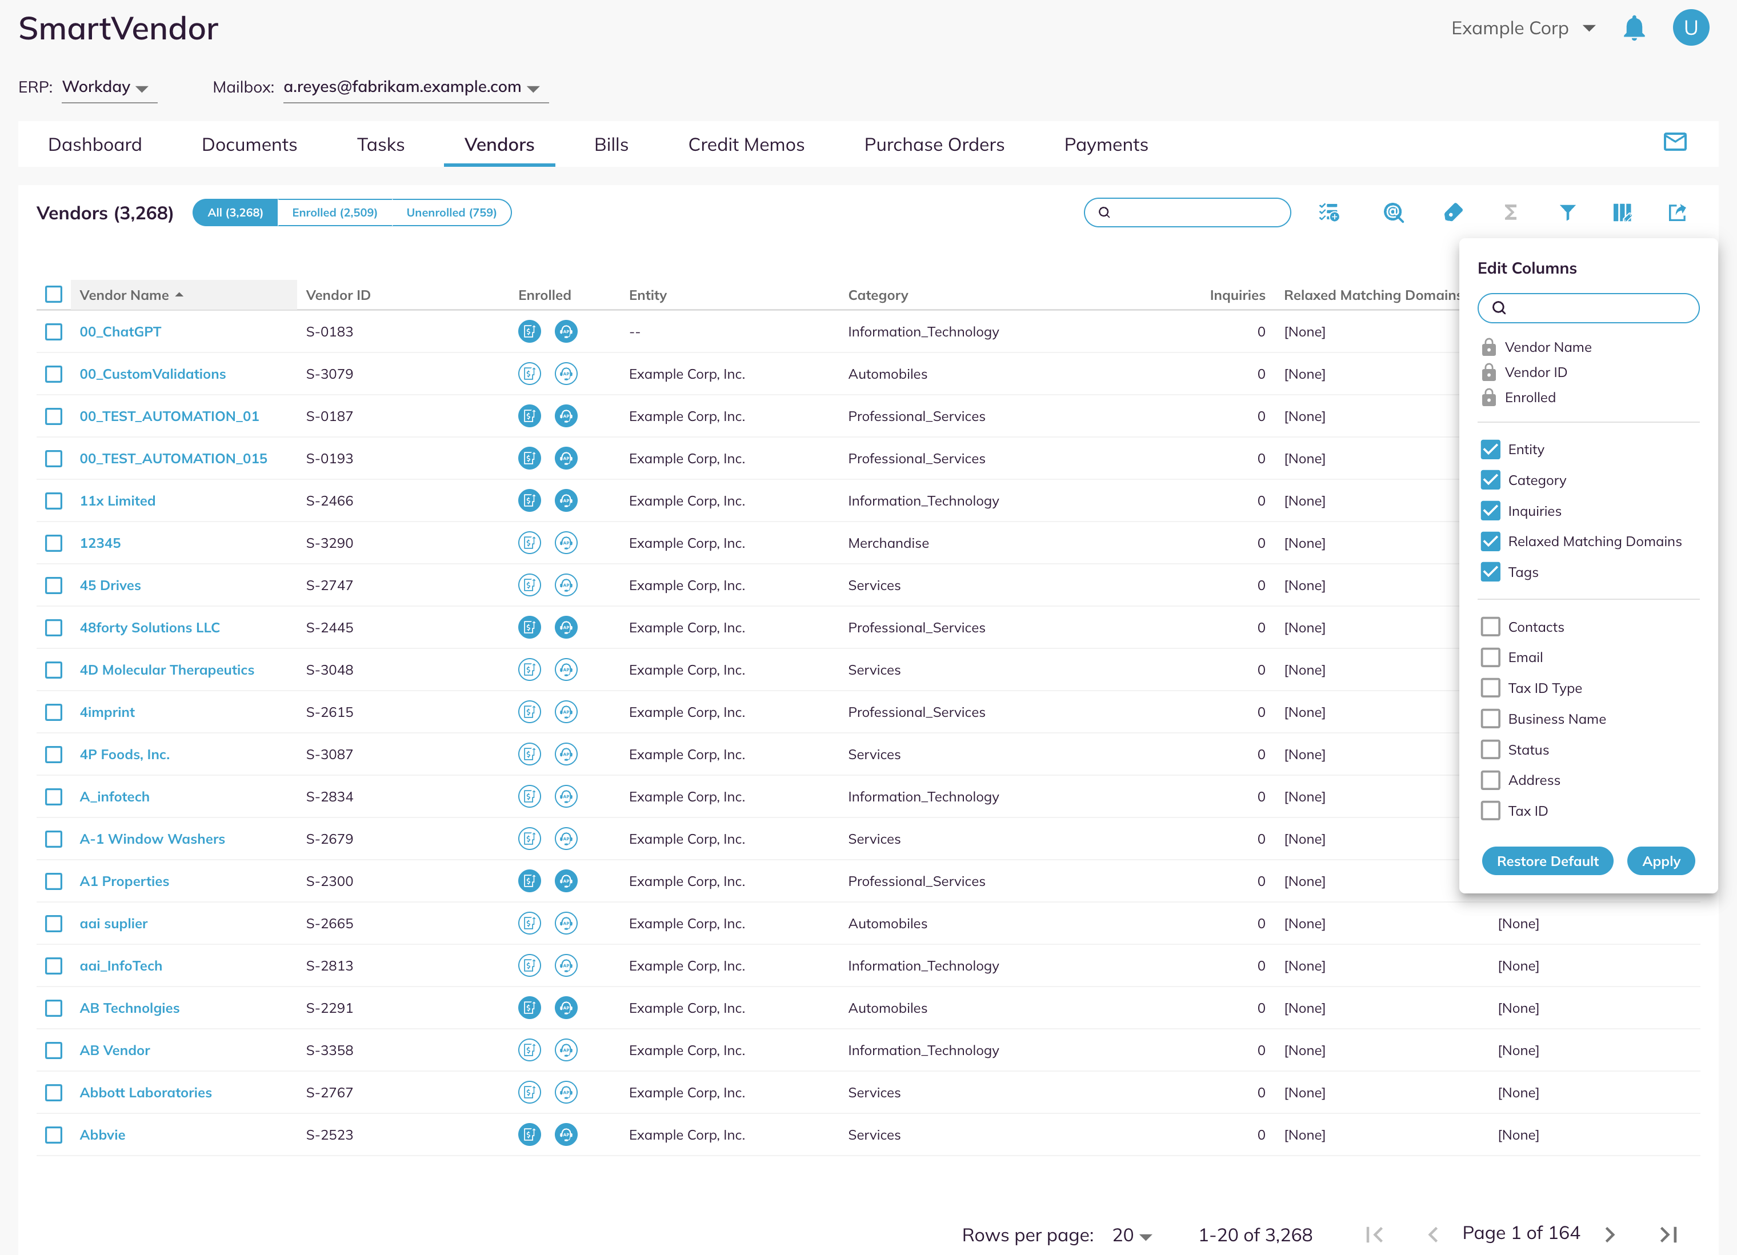Image resolution: width=1737 pixels, height=1255 pixels.
Task: Click the notification bell icon
Action: click(x=1634, y=29)
